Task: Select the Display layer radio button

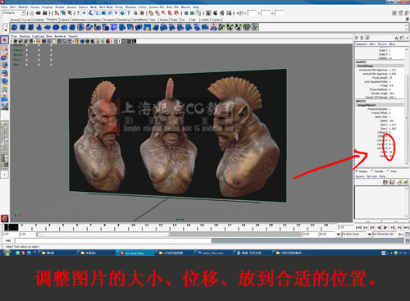Action: [357, 171]
